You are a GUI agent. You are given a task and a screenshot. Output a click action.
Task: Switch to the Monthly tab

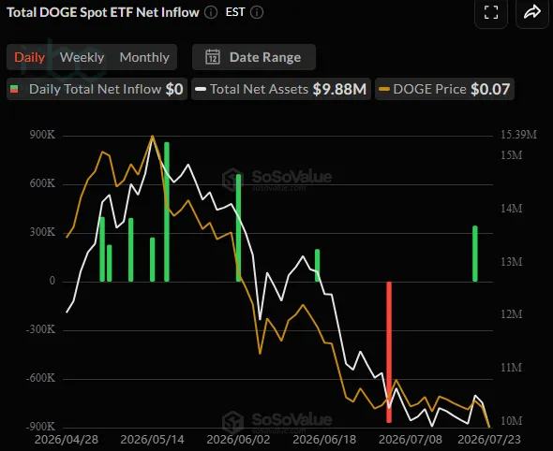point(144,57)
